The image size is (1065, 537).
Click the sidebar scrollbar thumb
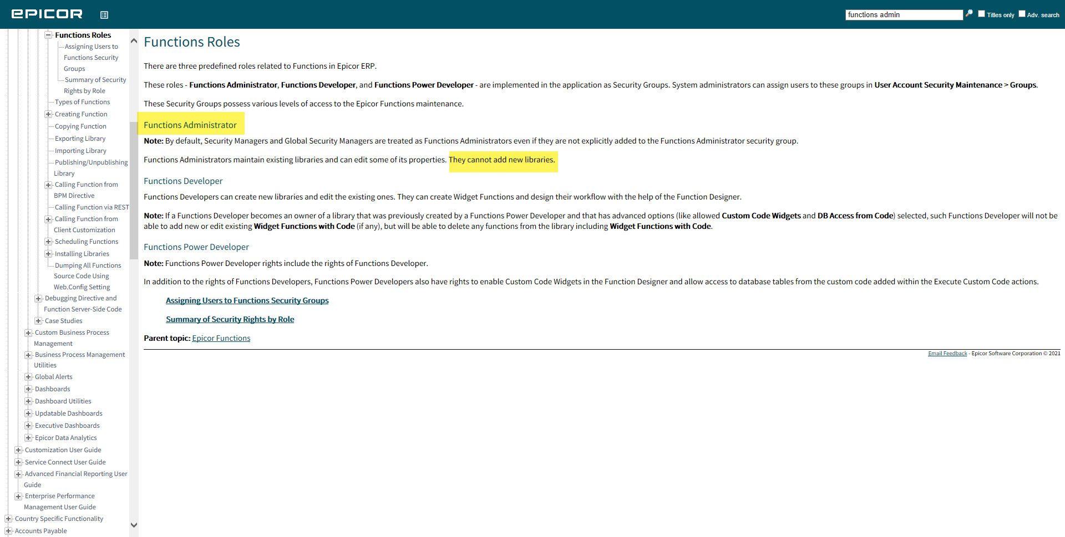coord(134,191)
